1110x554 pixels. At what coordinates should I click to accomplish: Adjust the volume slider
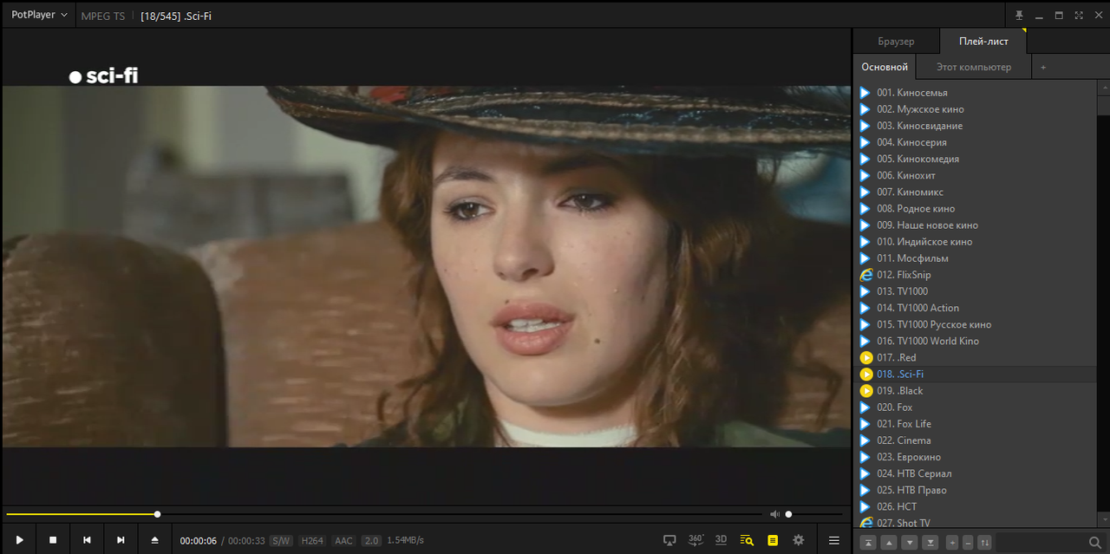pyautogui.click(x=815, y=514)
